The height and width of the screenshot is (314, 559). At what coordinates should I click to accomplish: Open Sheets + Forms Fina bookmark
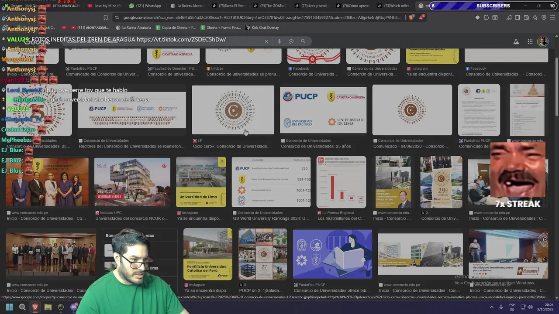tap(221, 27)
